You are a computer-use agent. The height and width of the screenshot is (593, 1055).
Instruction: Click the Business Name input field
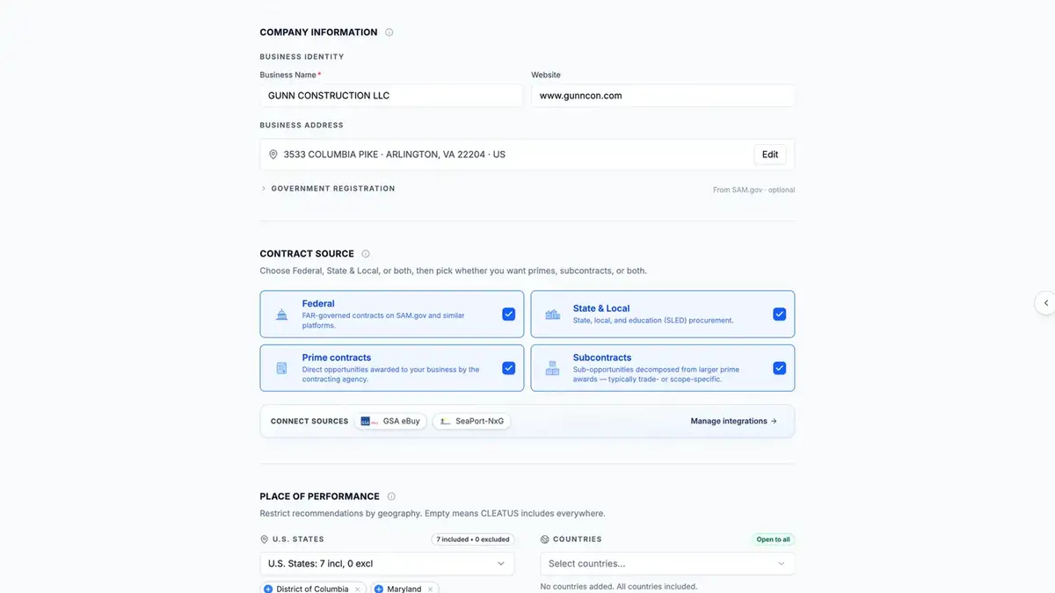pyautogui.click(x=391, y=96)
